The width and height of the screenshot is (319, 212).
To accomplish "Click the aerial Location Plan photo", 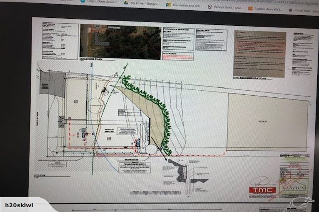I will point(120,41).
